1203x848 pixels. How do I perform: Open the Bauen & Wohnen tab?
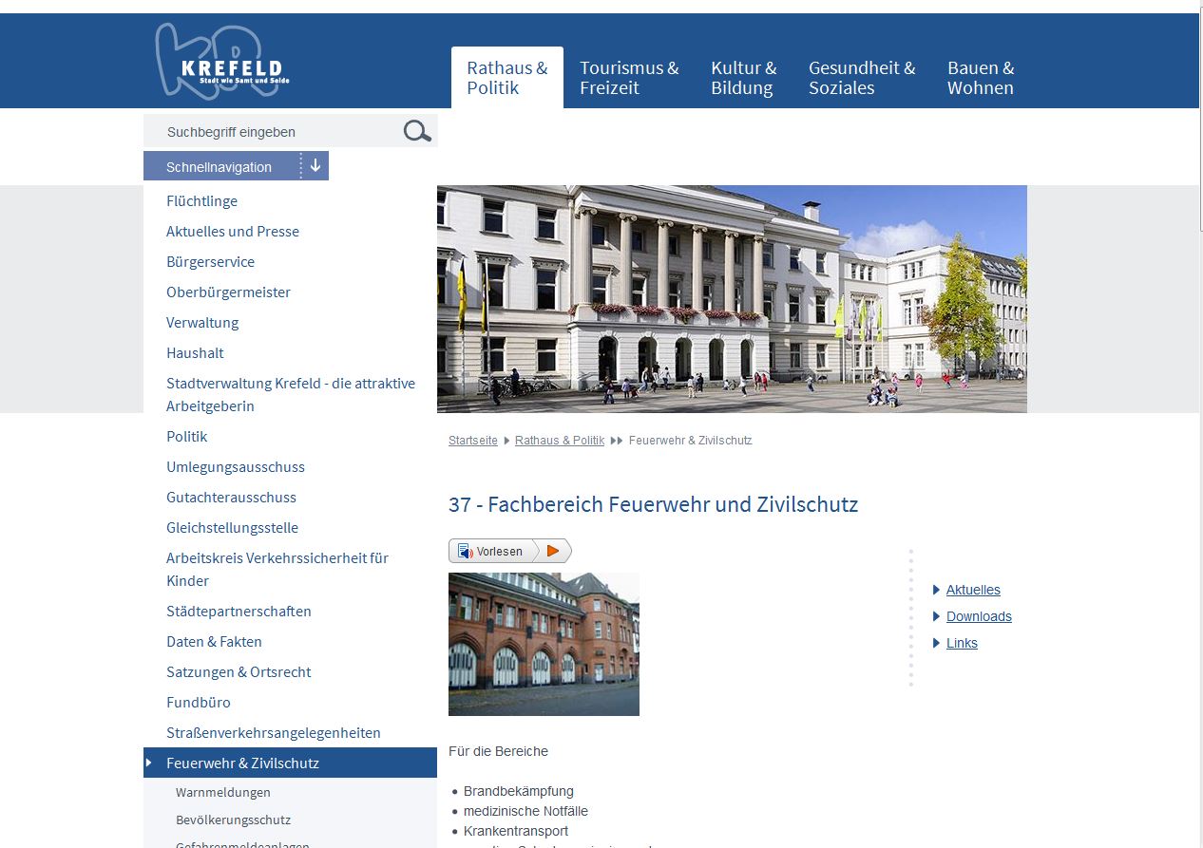pyautogui.click(x=980, y=78)
